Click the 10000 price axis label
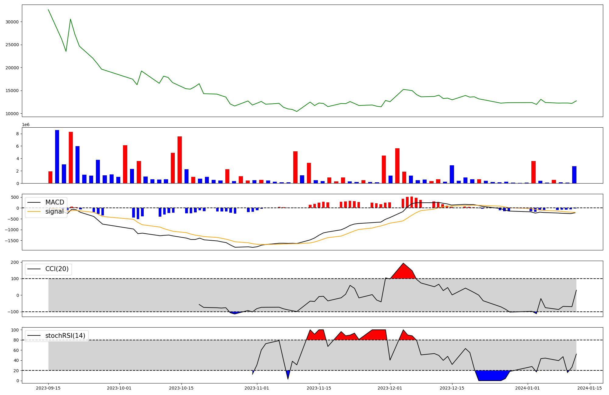Viewport: 609px width, 395px height. click(12, 114)
